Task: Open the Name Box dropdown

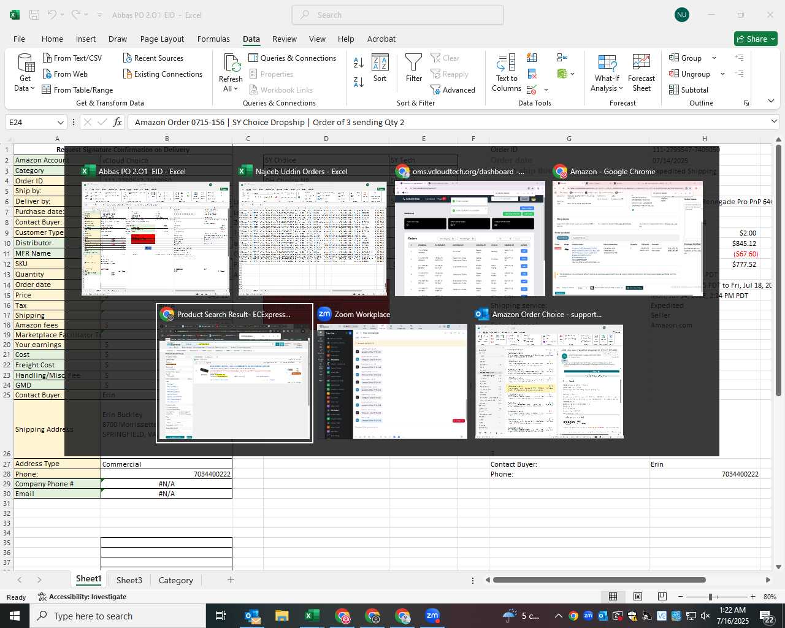Action: tap(60, 122)
